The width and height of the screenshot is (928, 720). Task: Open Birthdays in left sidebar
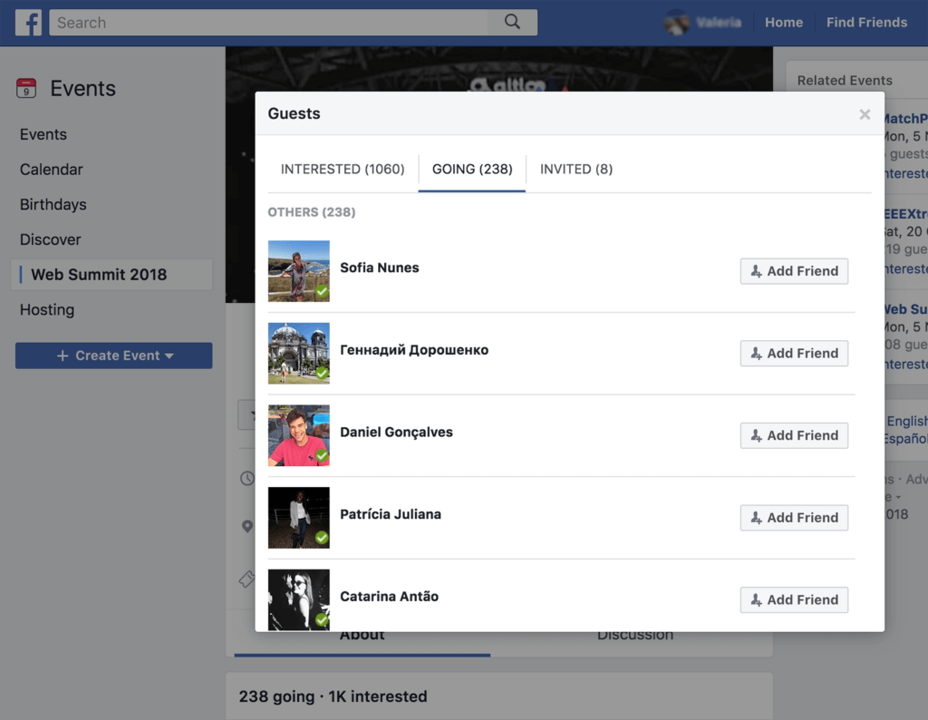(53, 204)
